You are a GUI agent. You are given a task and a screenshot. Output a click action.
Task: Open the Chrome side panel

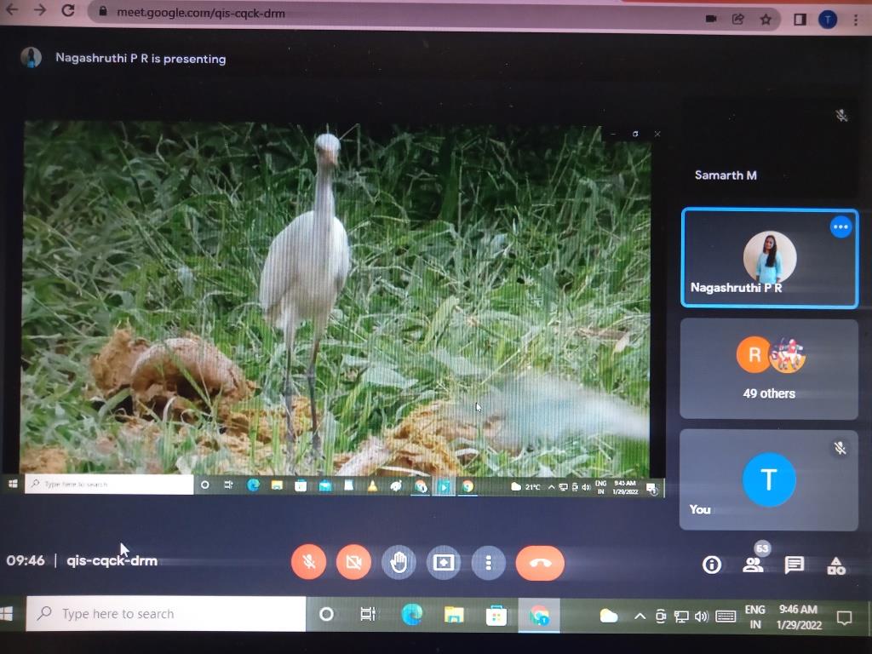point(800,20)
